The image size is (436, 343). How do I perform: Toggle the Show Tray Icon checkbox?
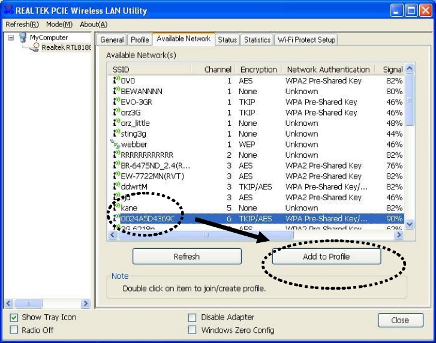click(x=14, y=317)
